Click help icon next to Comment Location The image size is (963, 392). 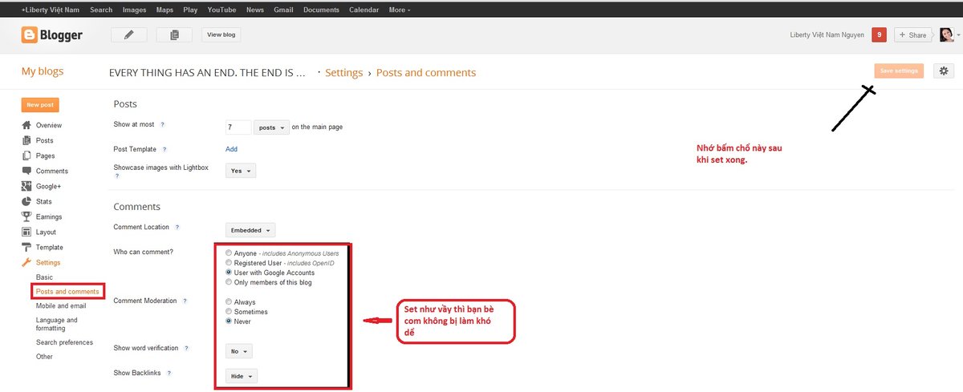(177, 228)
